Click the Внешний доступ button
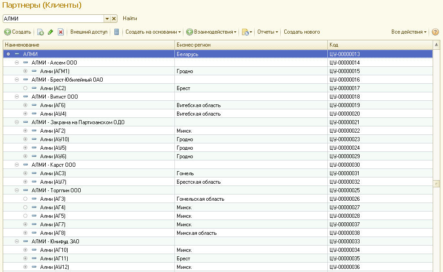Screen dimensions: 443x272 click(89, 32)
